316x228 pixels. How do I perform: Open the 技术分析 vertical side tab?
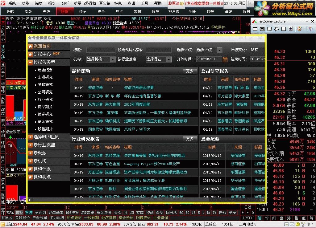[x=3, y=52]
